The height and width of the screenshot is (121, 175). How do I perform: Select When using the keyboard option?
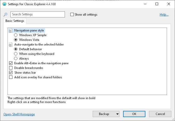pyautogui.click(x=16, y=54)
